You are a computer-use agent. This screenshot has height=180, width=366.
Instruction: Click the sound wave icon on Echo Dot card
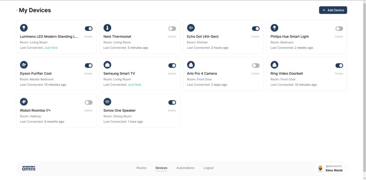191,28
